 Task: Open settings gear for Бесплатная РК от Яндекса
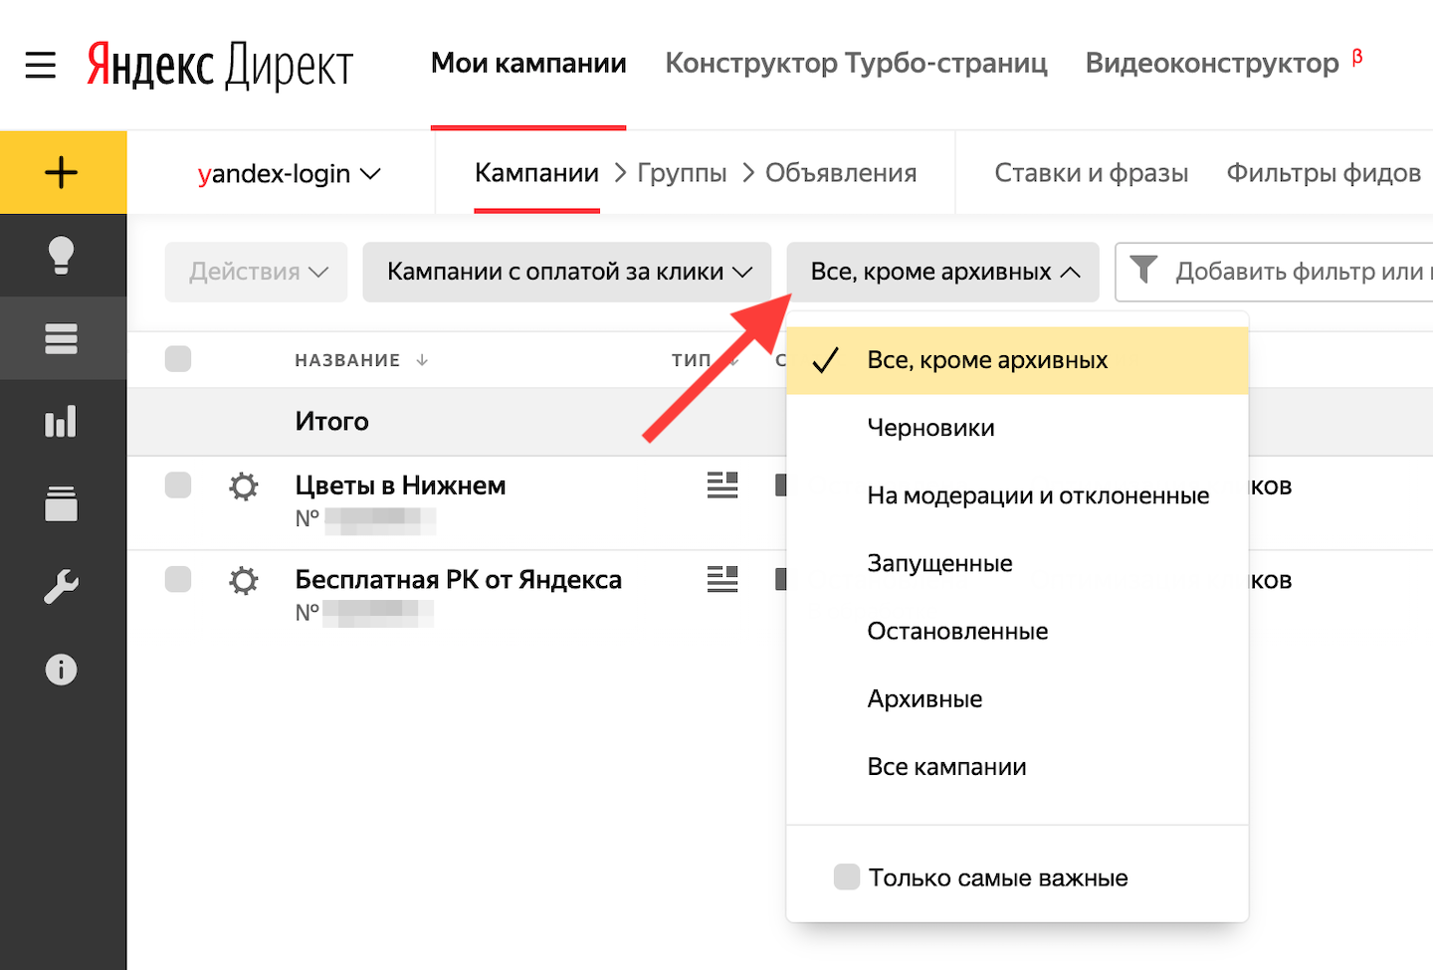click(244, 580)
